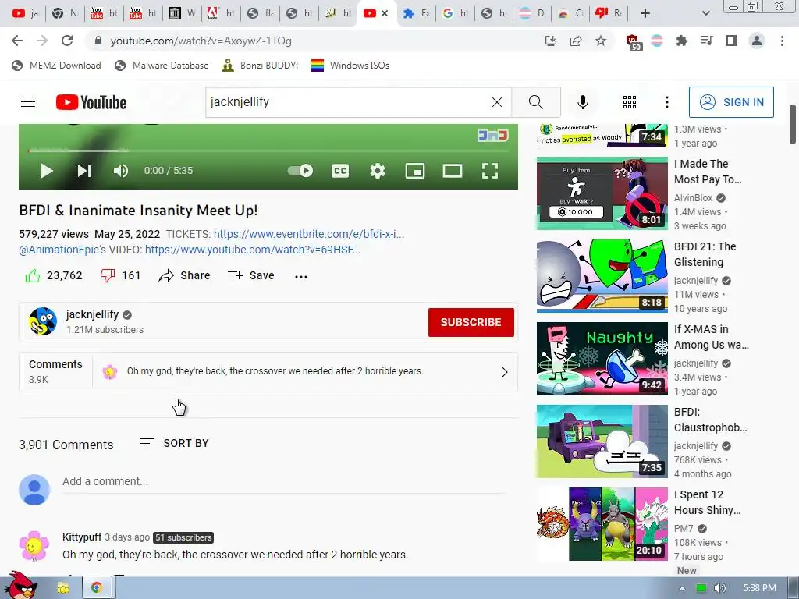799x599 pixels.
Task: Open the AnimationEpic video link
Action: (253, 250)
